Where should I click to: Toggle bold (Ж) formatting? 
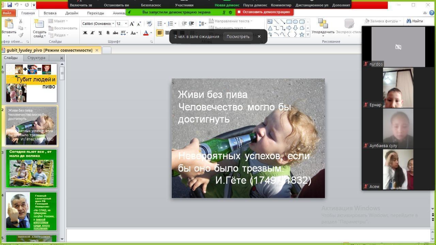click(x=85, y=33)
